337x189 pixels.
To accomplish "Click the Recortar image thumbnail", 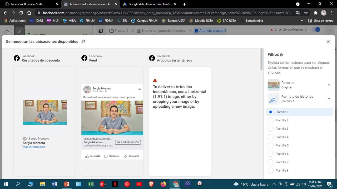I will coord(274,85).
